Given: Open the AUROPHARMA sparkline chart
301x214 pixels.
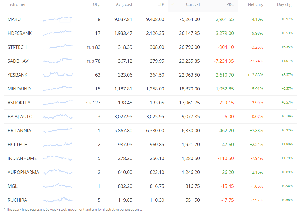Looking at the screenshot, I should [58, 172].
